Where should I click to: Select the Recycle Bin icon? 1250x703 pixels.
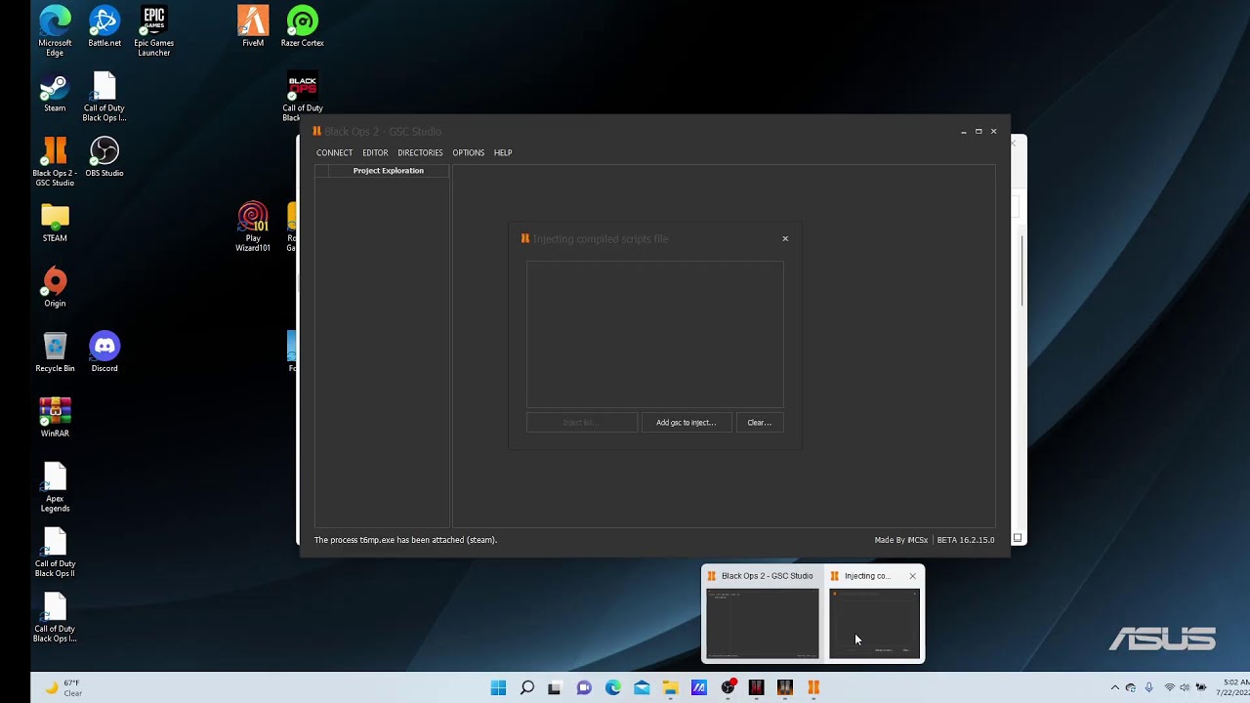point(55,351)
